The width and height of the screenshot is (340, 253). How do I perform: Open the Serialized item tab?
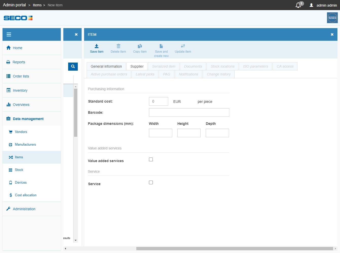(164, 66)
